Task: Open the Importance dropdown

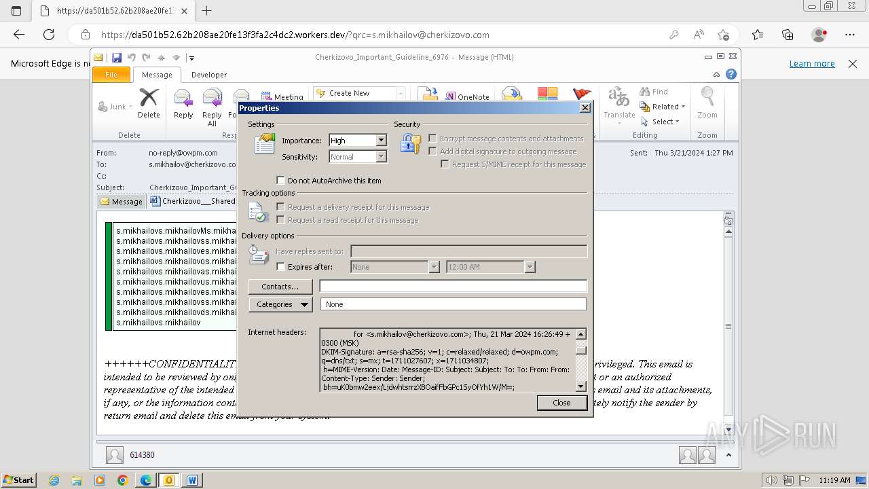Action: (x=381, y=141)
